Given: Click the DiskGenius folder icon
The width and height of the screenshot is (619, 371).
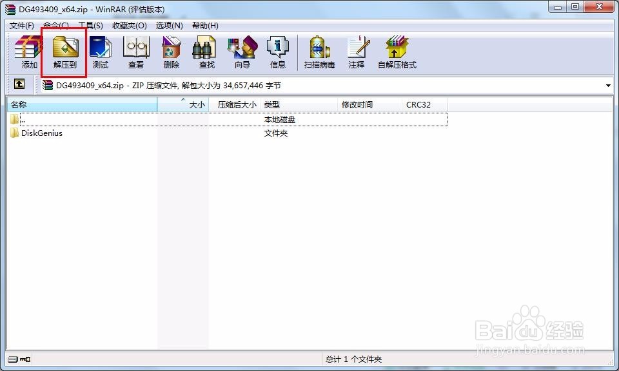Looking at the screenshot, I should [15, 133].
